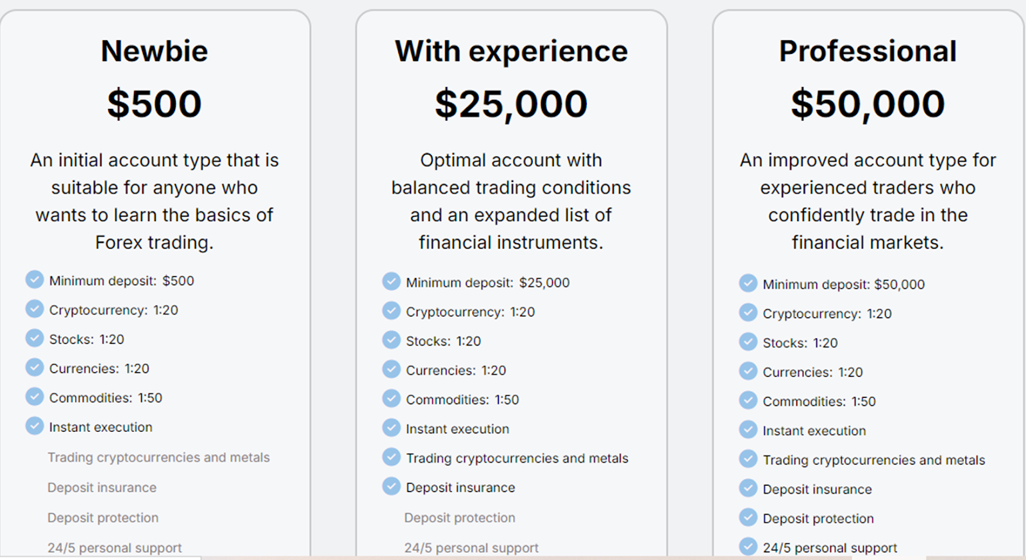The width and height of the screenshot is (1026, 560).
Task: Select the Professional plan heading
Action: [868, 51]
